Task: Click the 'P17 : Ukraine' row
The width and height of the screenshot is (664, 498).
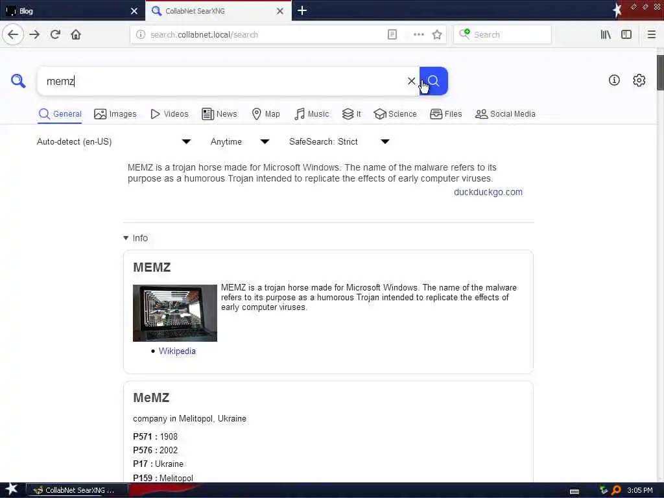Action: point(158,464)
